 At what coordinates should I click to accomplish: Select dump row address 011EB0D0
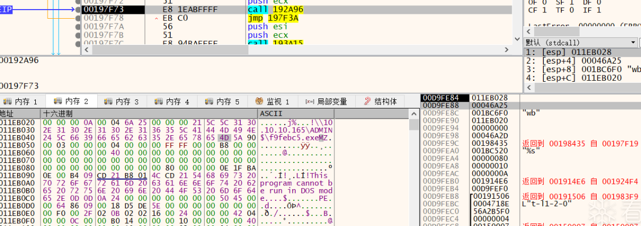[x=18, y=205]
